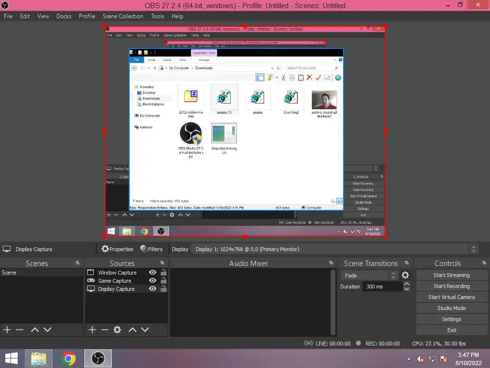The width and height of the screenshot is (490, 368).
Task: Click the Audio Mixer vertical scrollbar
Action: pyautogui.click(x=333, y=302)
